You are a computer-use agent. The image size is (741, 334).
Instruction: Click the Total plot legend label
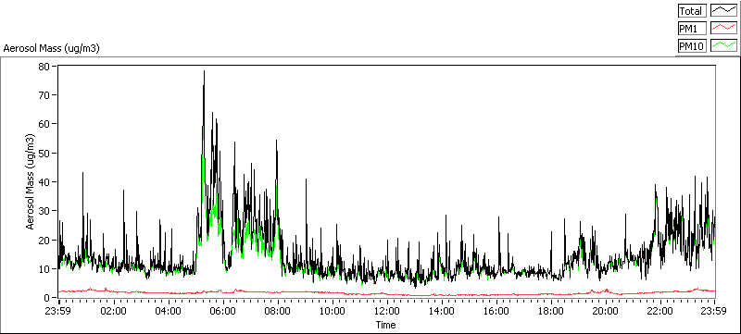(x=692, y=10)
